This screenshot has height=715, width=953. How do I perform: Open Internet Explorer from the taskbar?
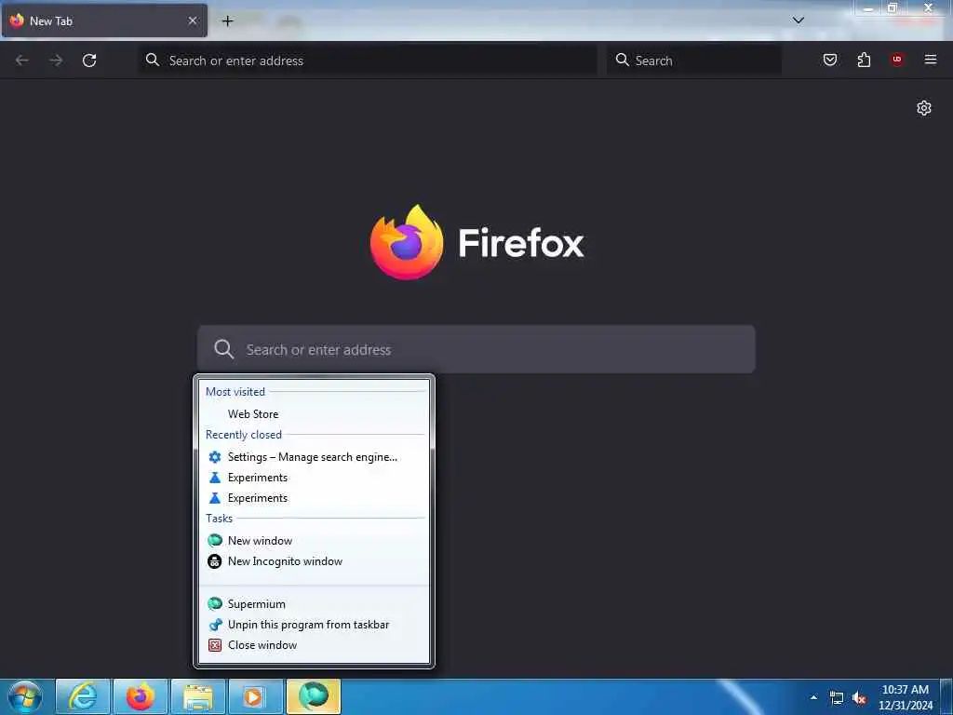tap(83, 696)
